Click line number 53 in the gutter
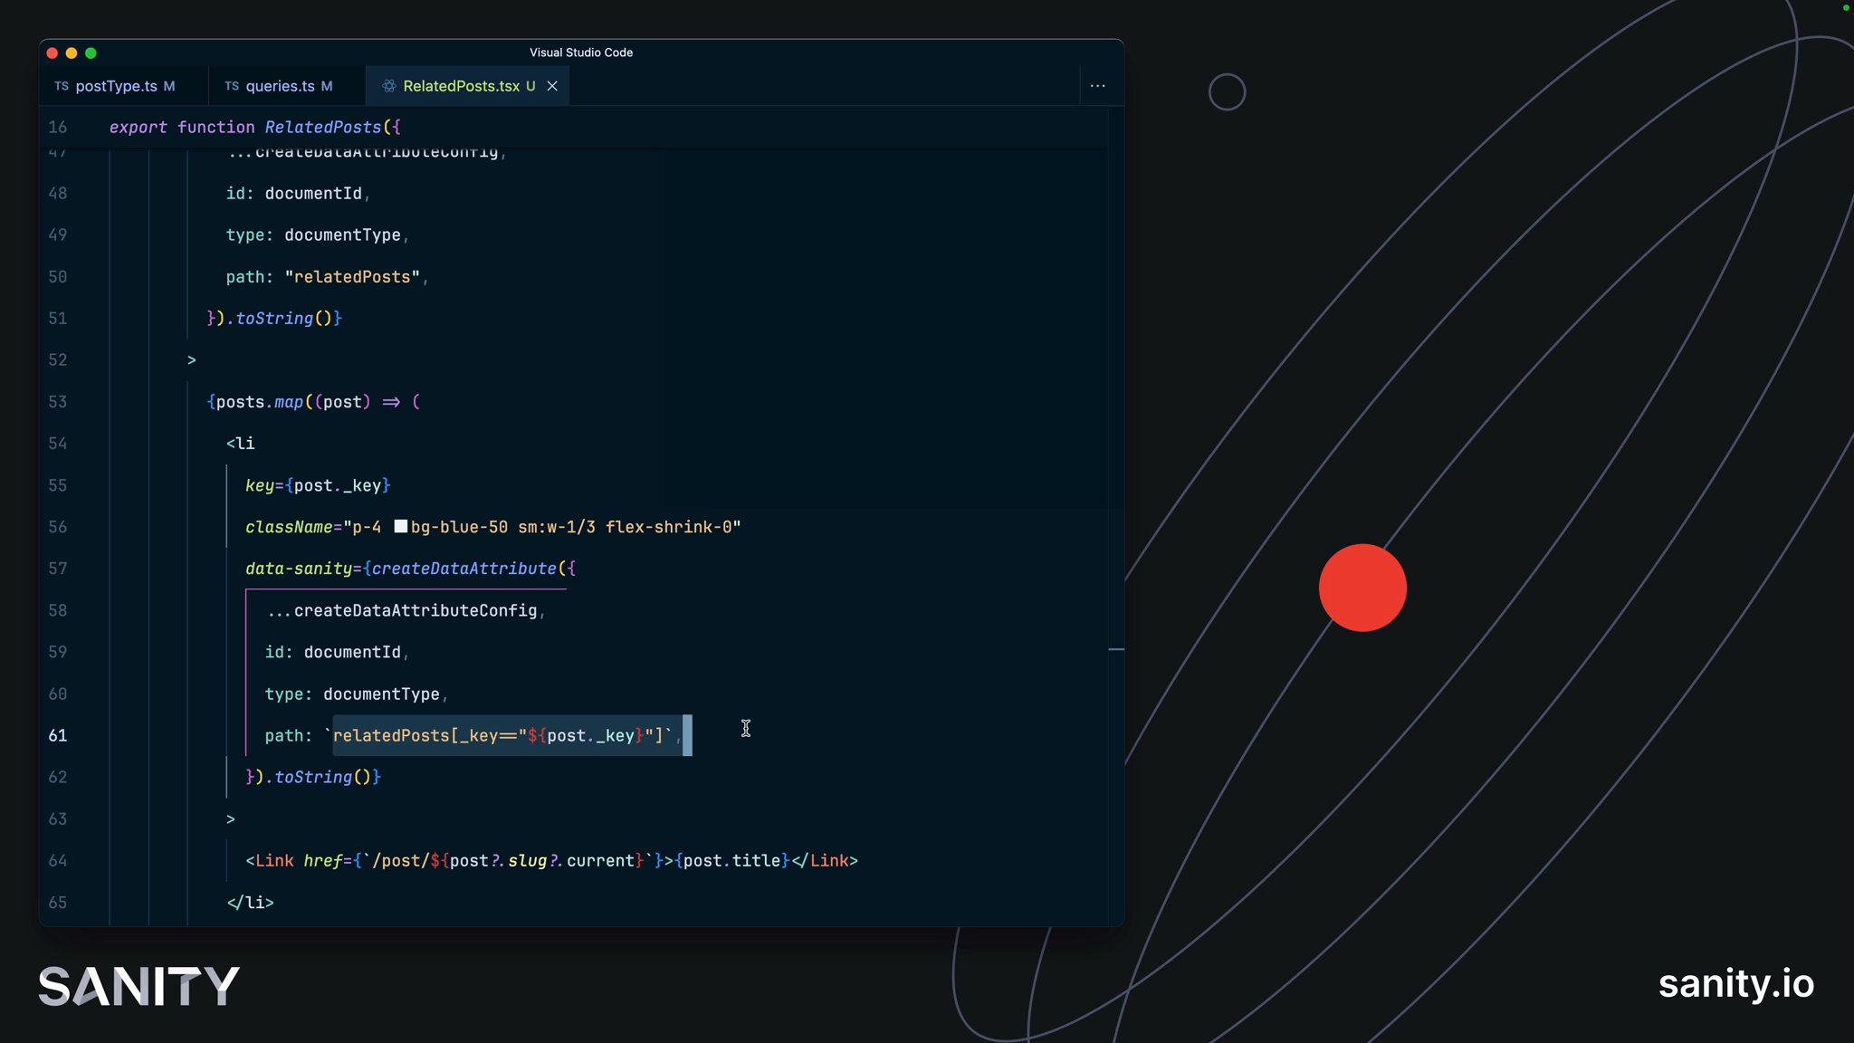The width and height of the screenshot is (1854, 1043). tap(58, 401)
